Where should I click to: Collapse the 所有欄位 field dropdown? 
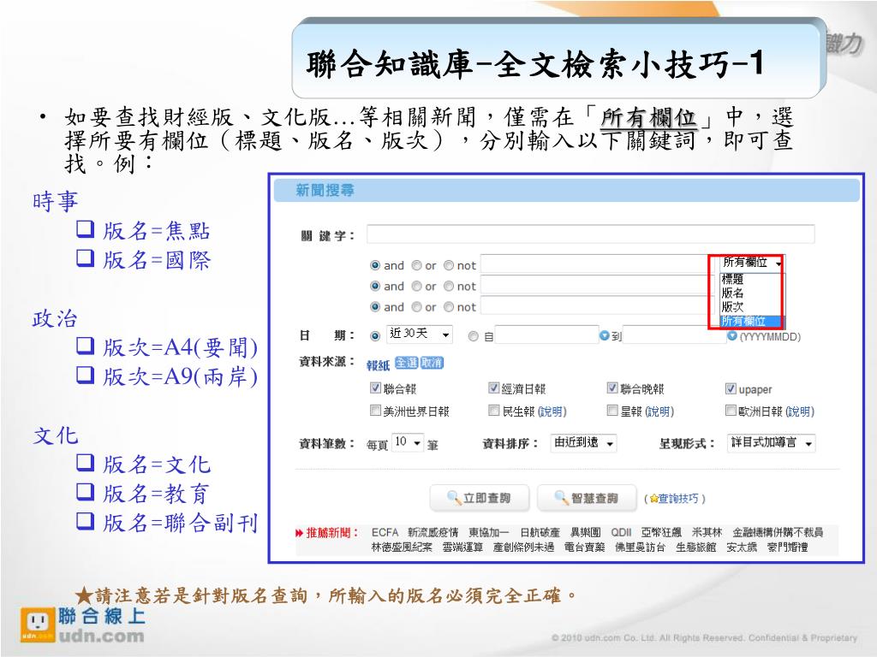pyautogui.click(x=752, y=263)
